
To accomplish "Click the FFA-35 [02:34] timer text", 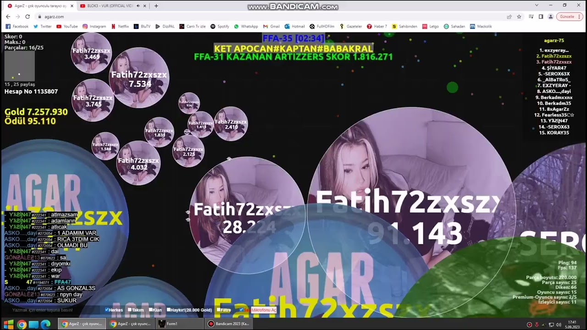I will coord(293,38).
